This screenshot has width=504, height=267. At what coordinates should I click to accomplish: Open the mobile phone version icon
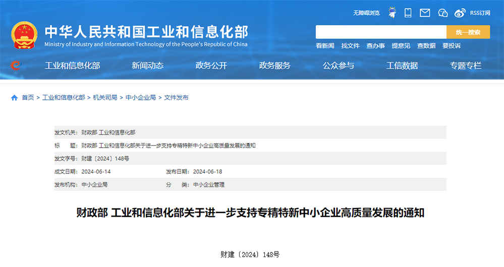pos(408,13)
